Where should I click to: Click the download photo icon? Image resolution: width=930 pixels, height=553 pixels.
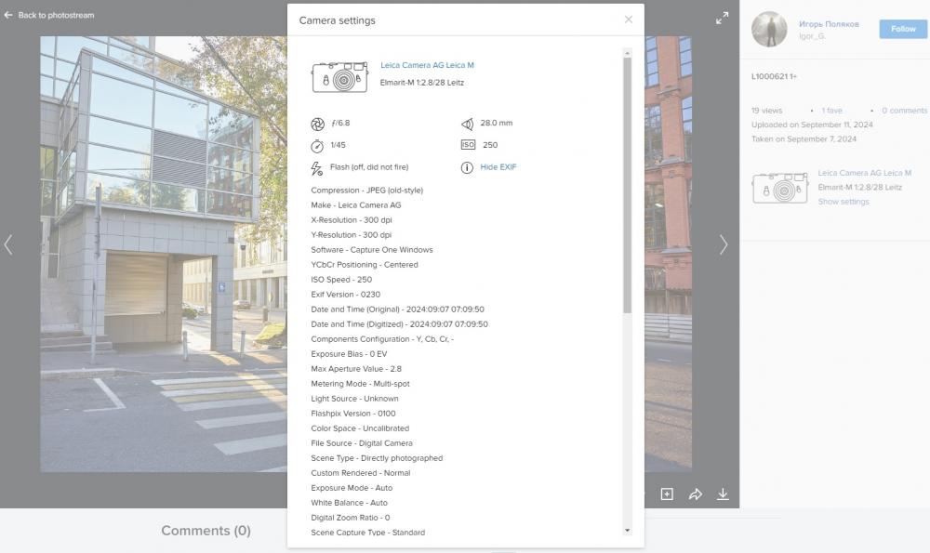(x=723, y=494)
